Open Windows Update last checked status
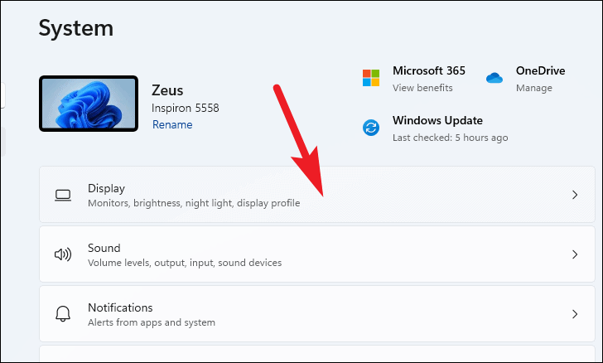603x363 pixels. point(450,138)
